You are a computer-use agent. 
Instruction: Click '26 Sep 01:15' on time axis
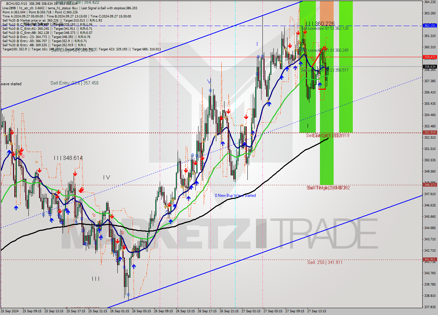coord(120,311)
